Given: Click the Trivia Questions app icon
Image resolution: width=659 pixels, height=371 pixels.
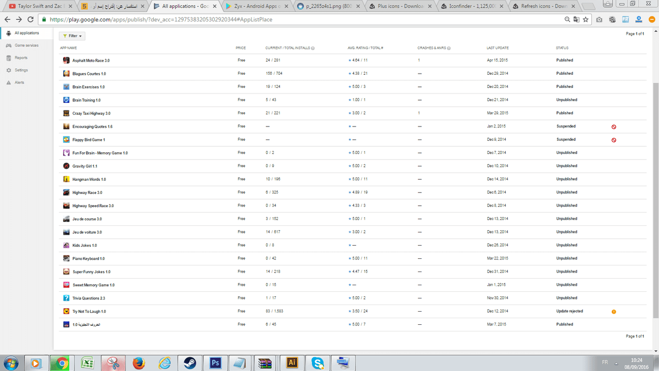Looking at the screenshot, I should coord(66,298).
